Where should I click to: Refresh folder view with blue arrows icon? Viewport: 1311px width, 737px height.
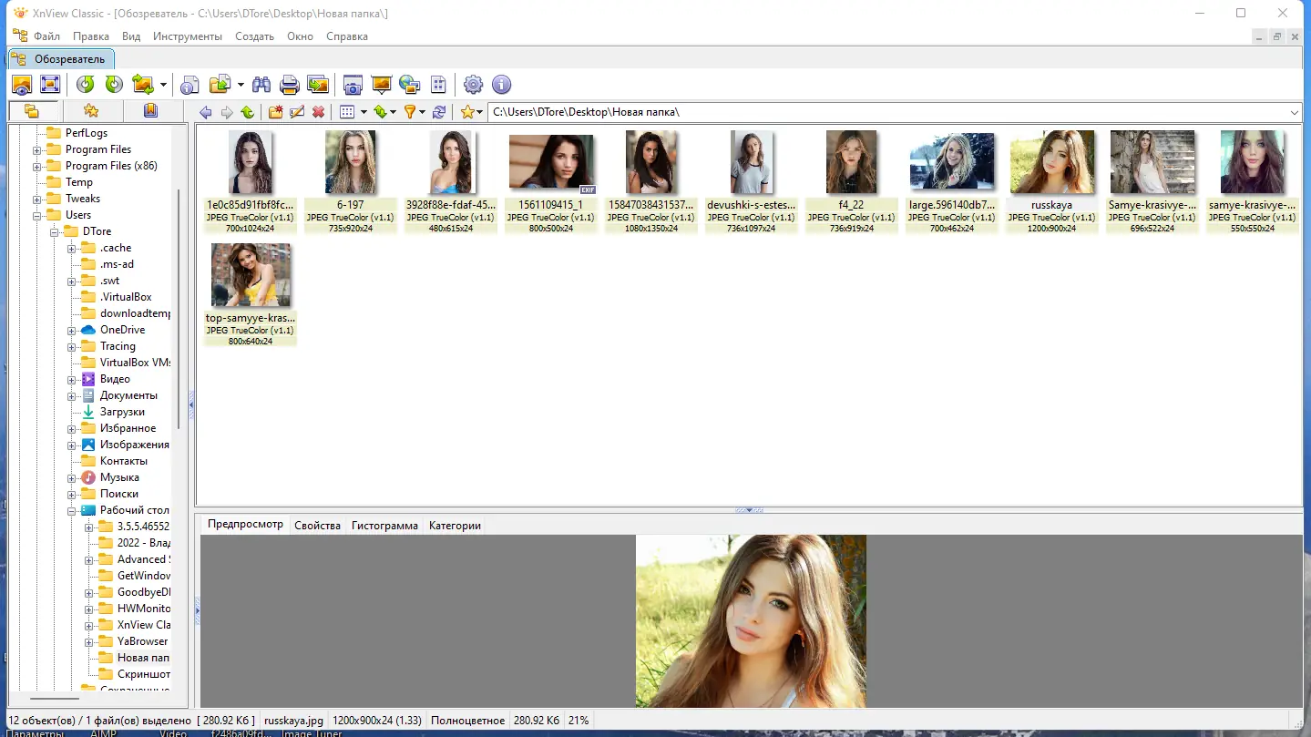pos(439,112)
